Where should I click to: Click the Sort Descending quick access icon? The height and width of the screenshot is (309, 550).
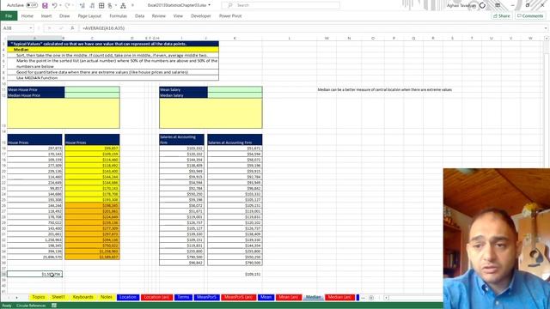point(92,6)
